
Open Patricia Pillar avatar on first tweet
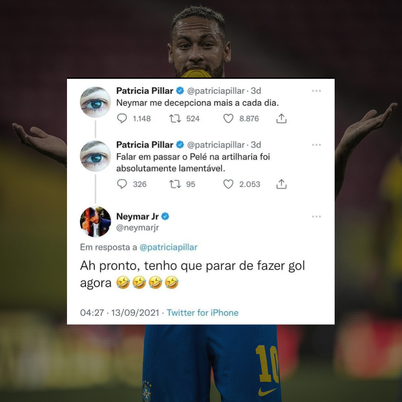[x=95, y=102]
